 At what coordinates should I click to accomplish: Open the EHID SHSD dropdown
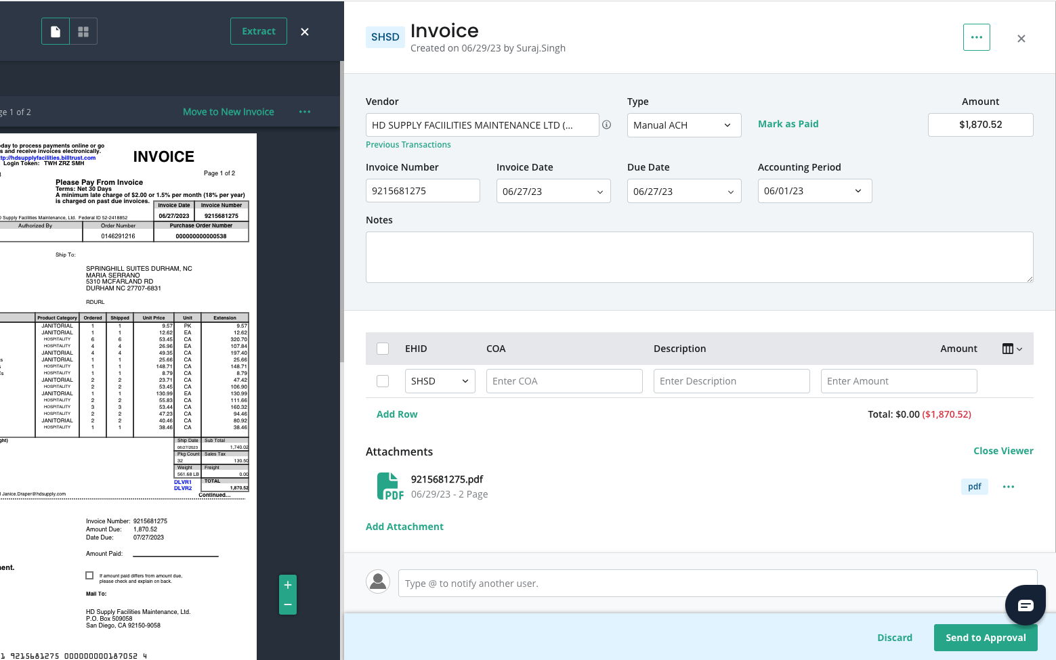coord(440,381)
